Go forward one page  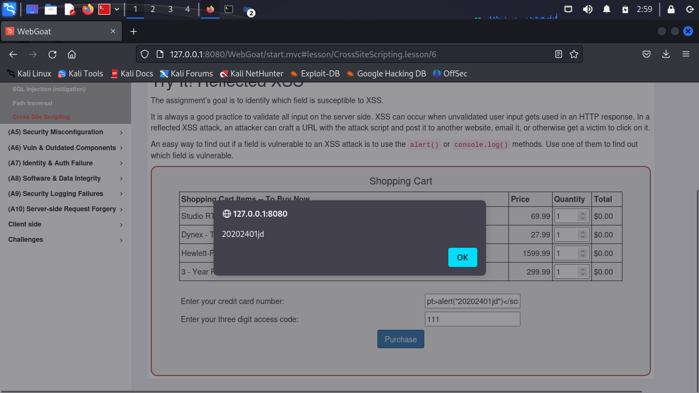coord(33,54)
